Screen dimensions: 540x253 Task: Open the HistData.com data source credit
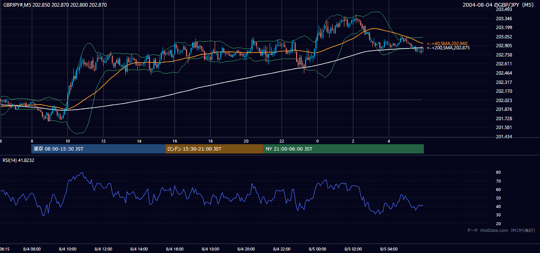click(501, 230)
